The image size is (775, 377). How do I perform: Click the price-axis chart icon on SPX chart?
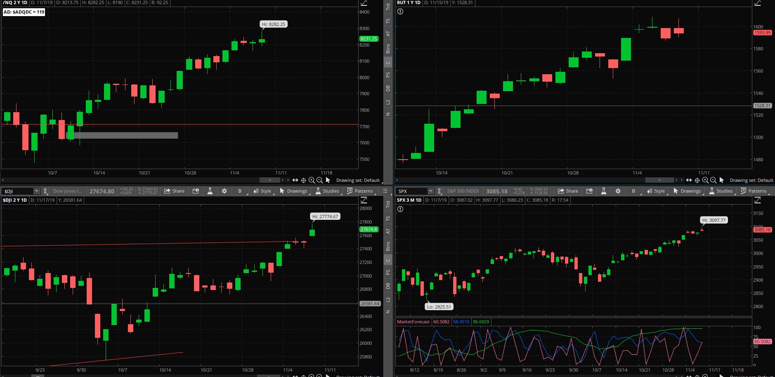coord(758,200)
